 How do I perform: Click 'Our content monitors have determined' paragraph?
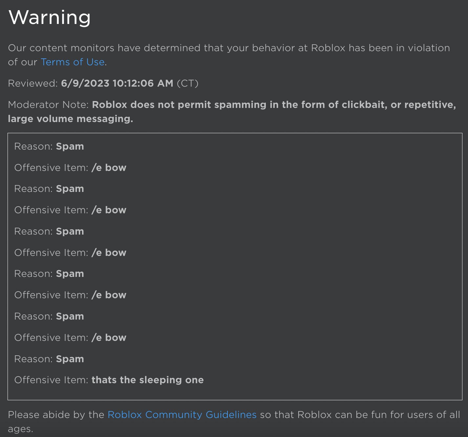[x=229, y=55]
